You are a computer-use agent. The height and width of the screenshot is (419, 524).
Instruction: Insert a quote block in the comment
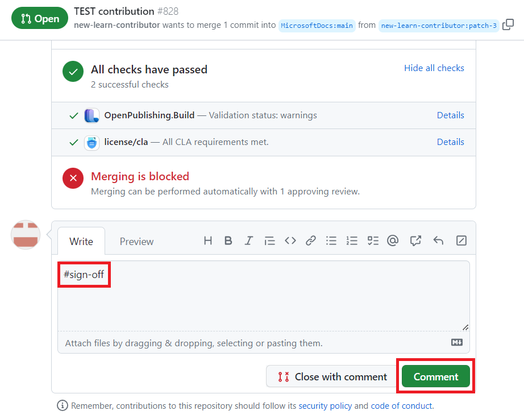(269, 240)
